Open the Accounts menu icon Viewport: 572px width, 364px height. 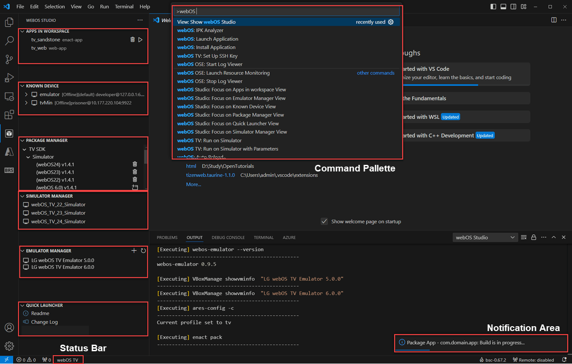tap(9, 328)
